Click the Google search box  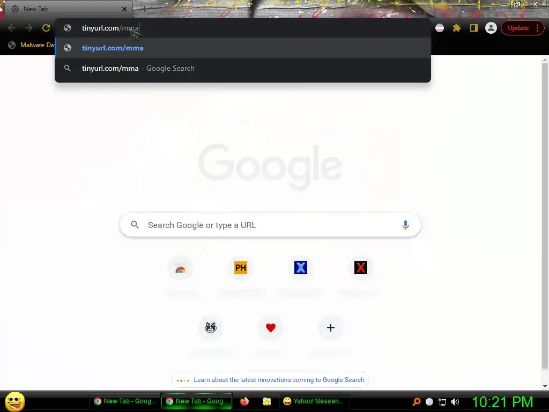coord(270,225)
